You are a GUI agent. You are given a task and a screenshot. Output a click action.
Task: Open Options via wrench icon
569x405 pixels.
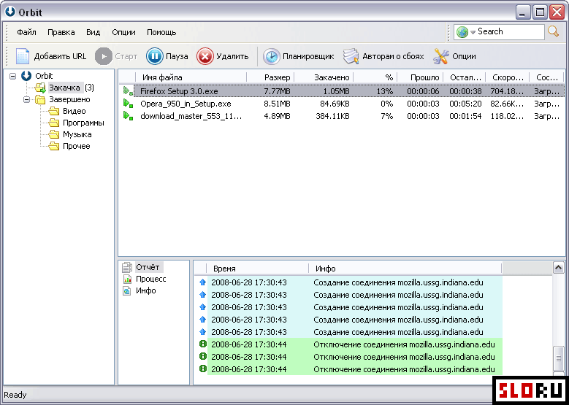[x=441, y=57]
